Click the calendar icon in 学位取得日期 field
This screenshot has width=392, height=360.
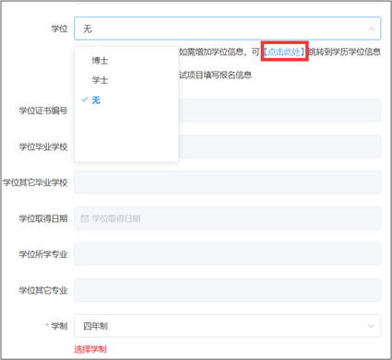pyautogui.click(x=84, y=218)
